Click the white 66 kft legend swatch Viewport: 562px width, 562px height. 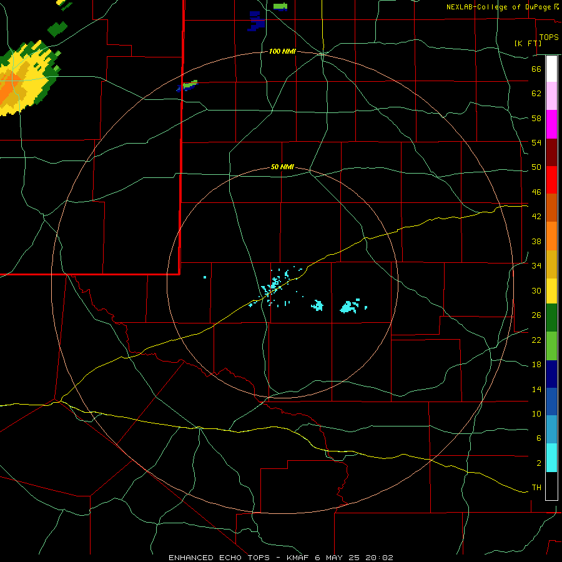coord(551,69)
